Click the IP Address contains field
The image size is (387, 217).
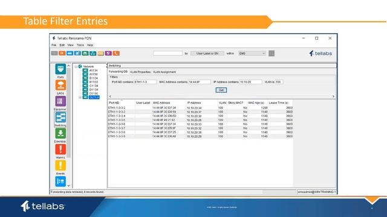click(x=250, y=82)
